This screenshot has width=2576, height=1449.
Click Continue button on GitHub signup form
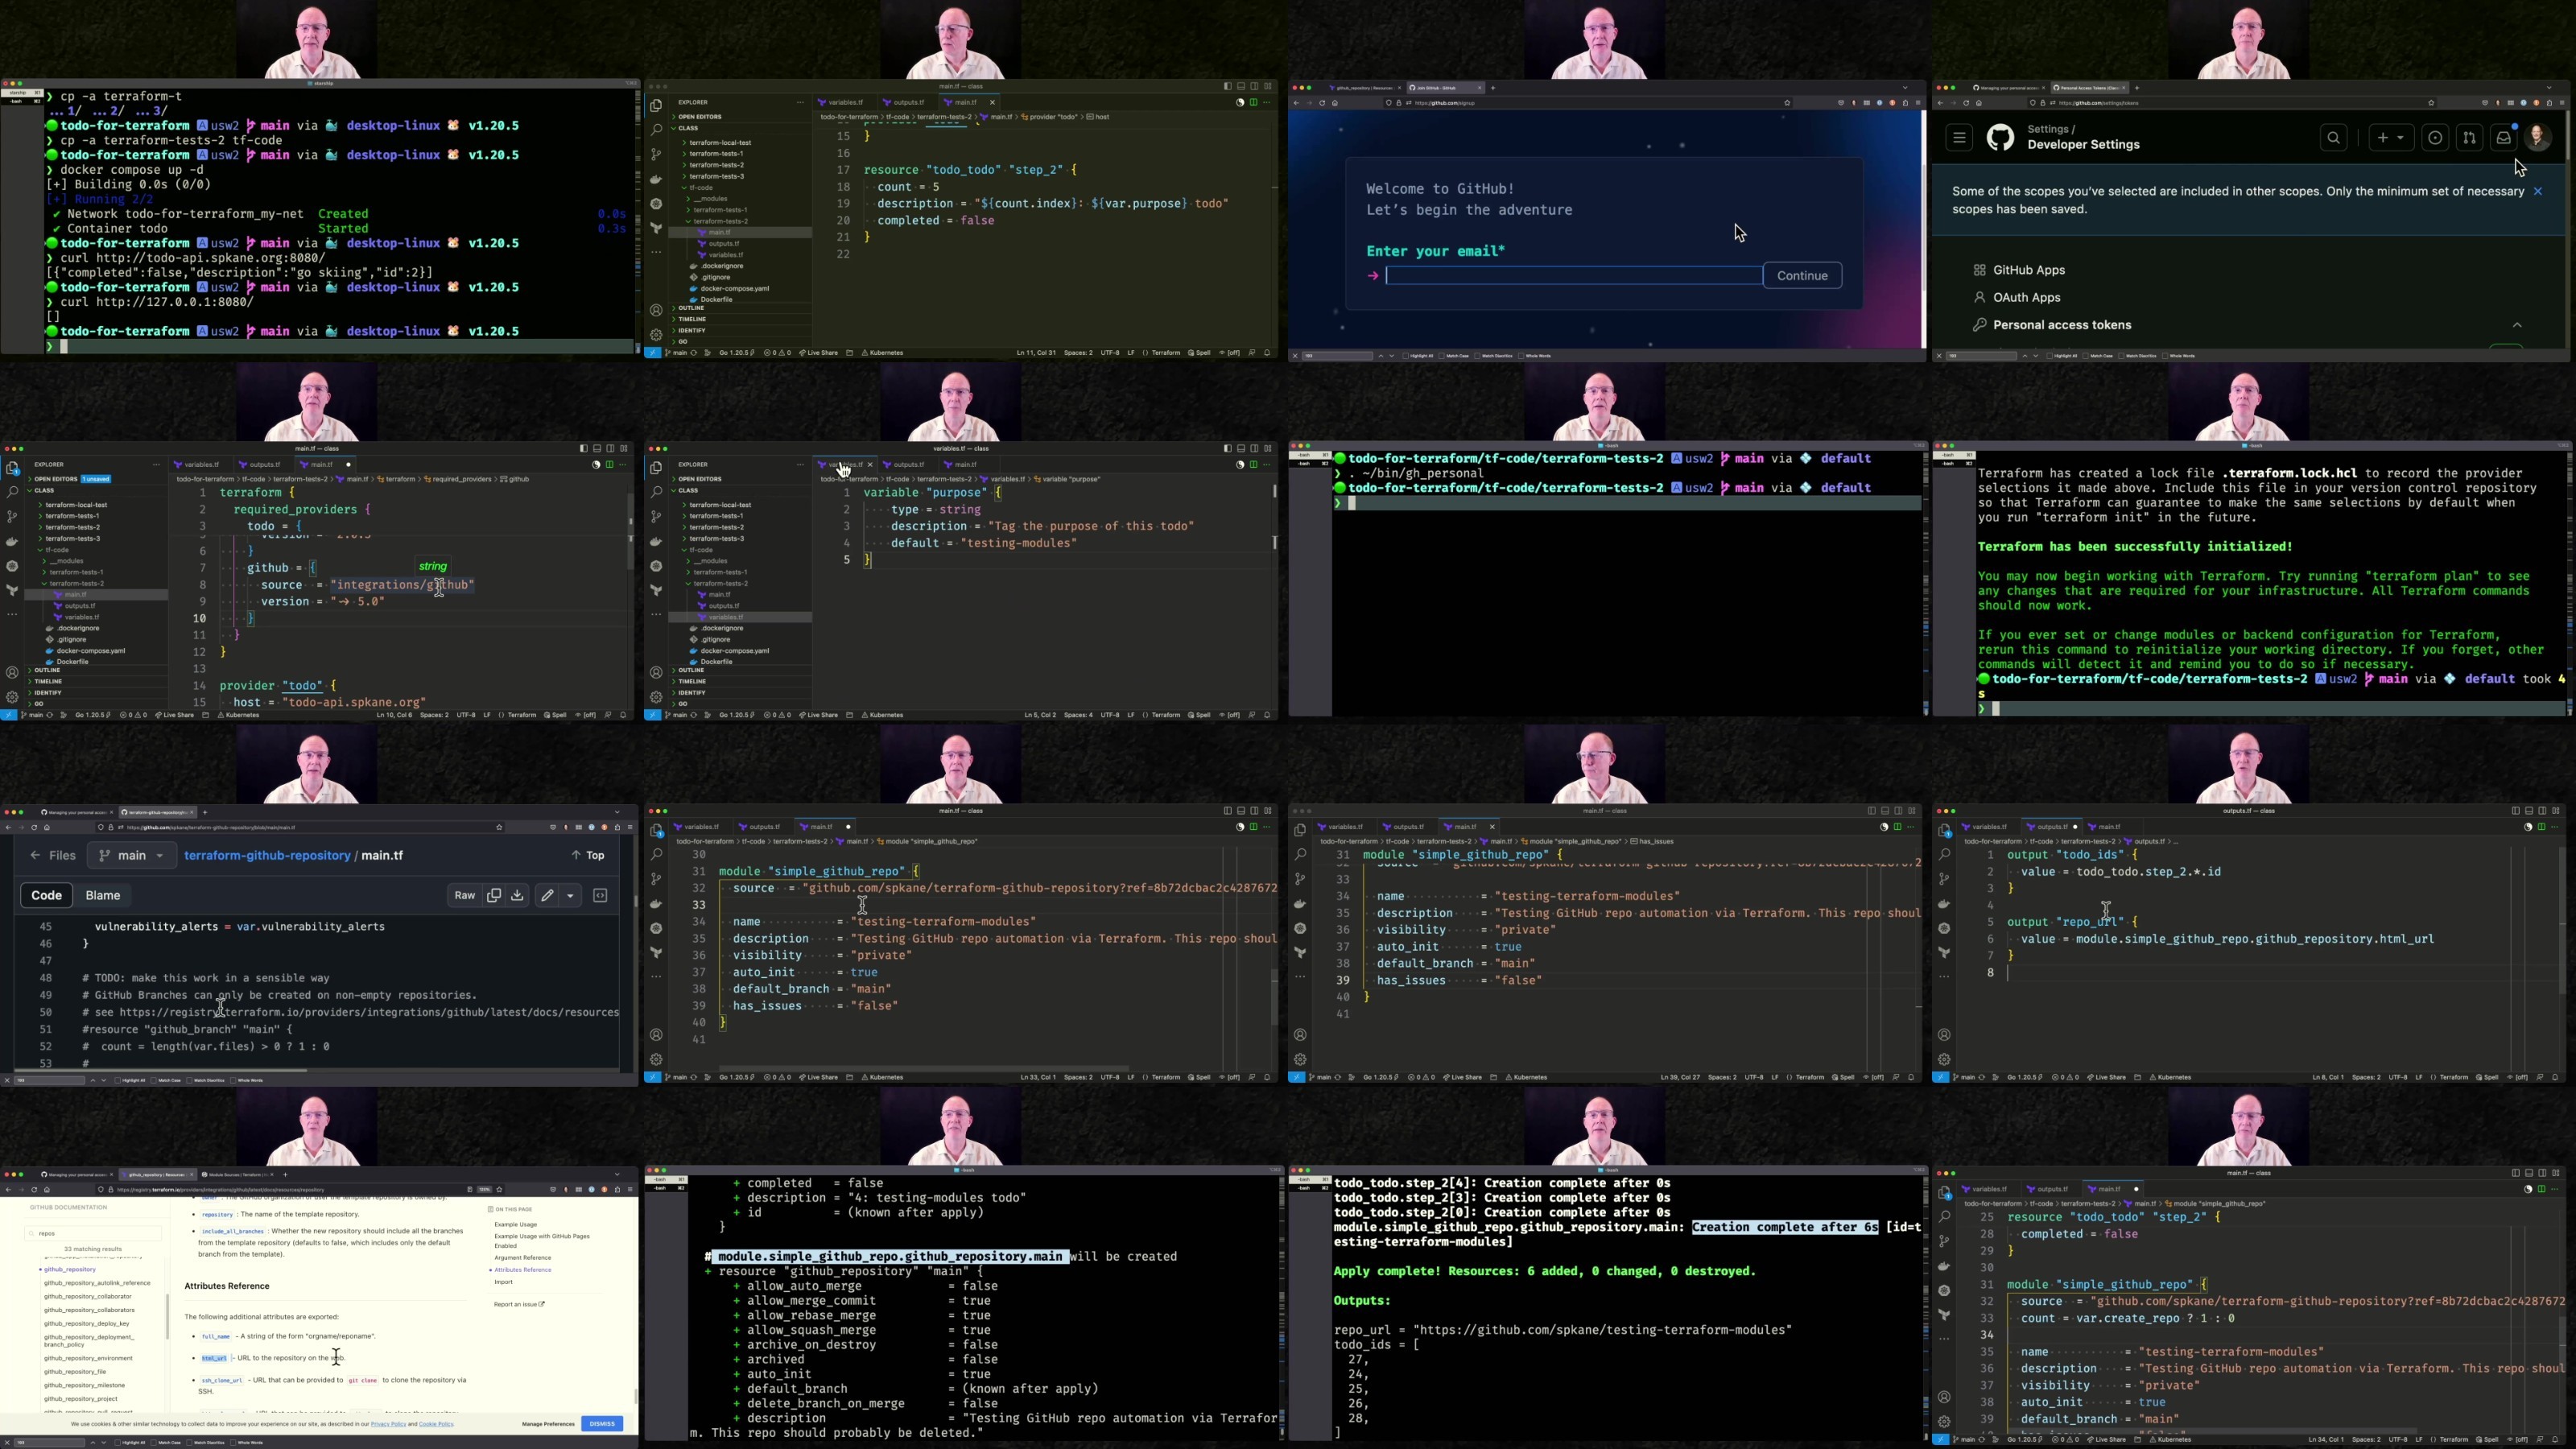click(x=1802, y=276)
